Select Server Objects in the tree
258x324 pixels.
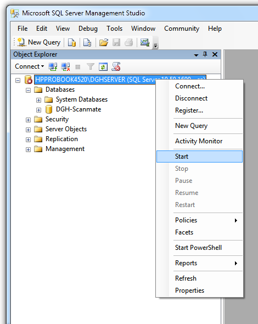click(x=66, y=129)
